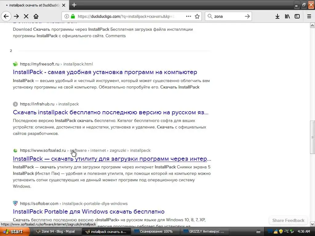This screenshot has width=315, height=236.
Task: Stop loading the page
Action: point(26,17)
